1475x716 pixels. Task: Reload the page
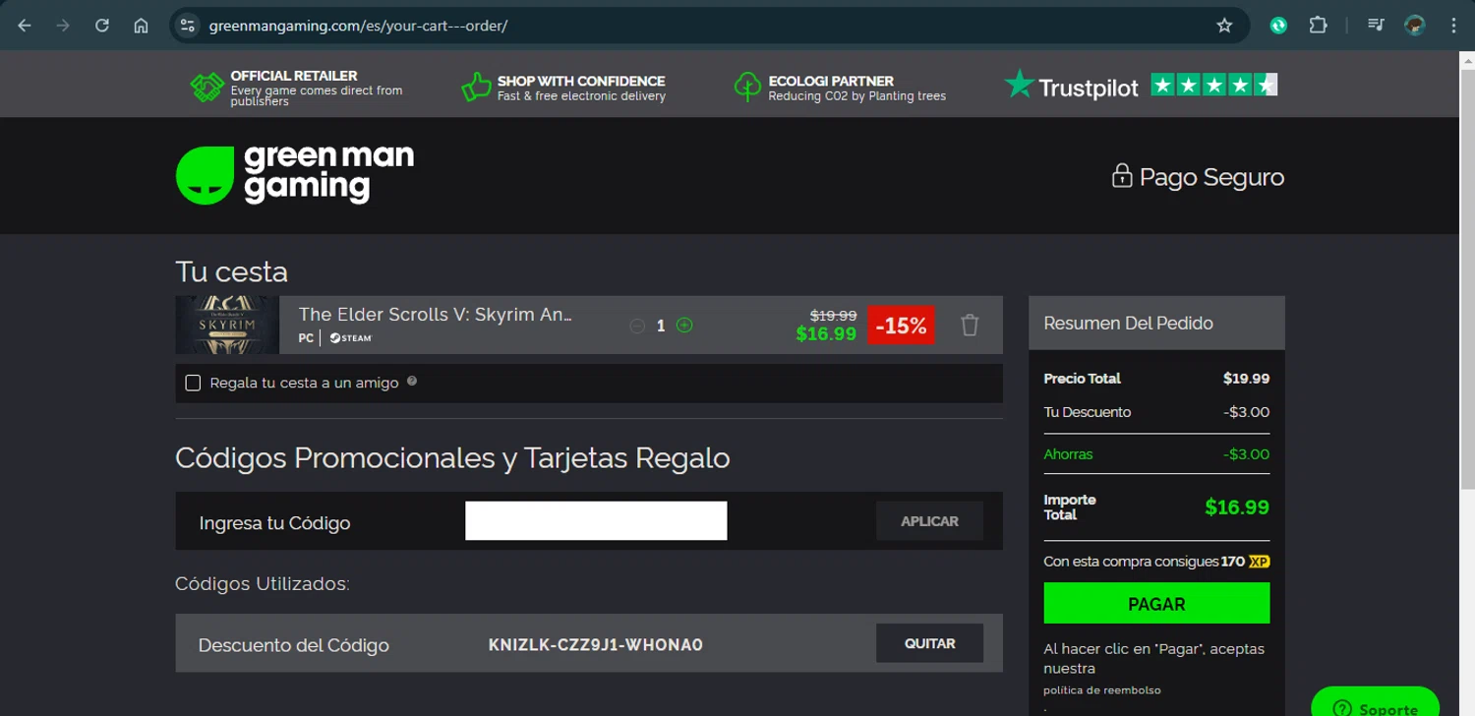[102, 26]
